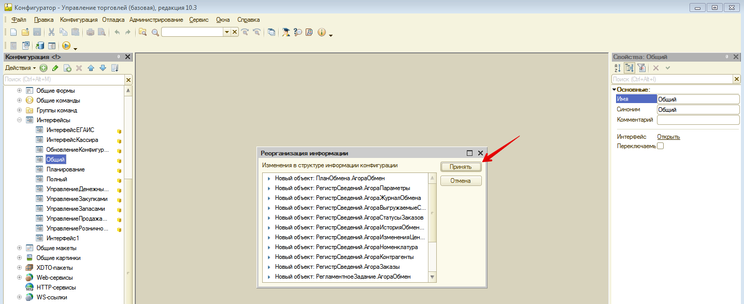Sort properties alphabetically in Properties panel

click(617, 68)
